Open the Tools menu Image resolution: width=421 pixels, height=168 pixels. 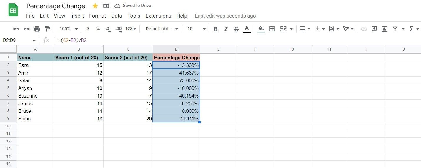pyautogui.click(x=134, y=16)
